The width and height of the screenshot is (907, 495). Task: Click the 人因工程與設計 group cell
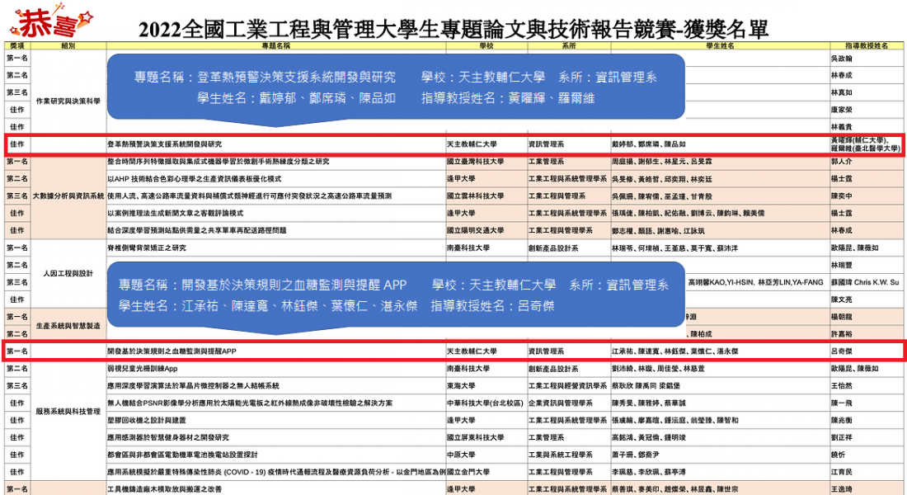click(68, 273)
